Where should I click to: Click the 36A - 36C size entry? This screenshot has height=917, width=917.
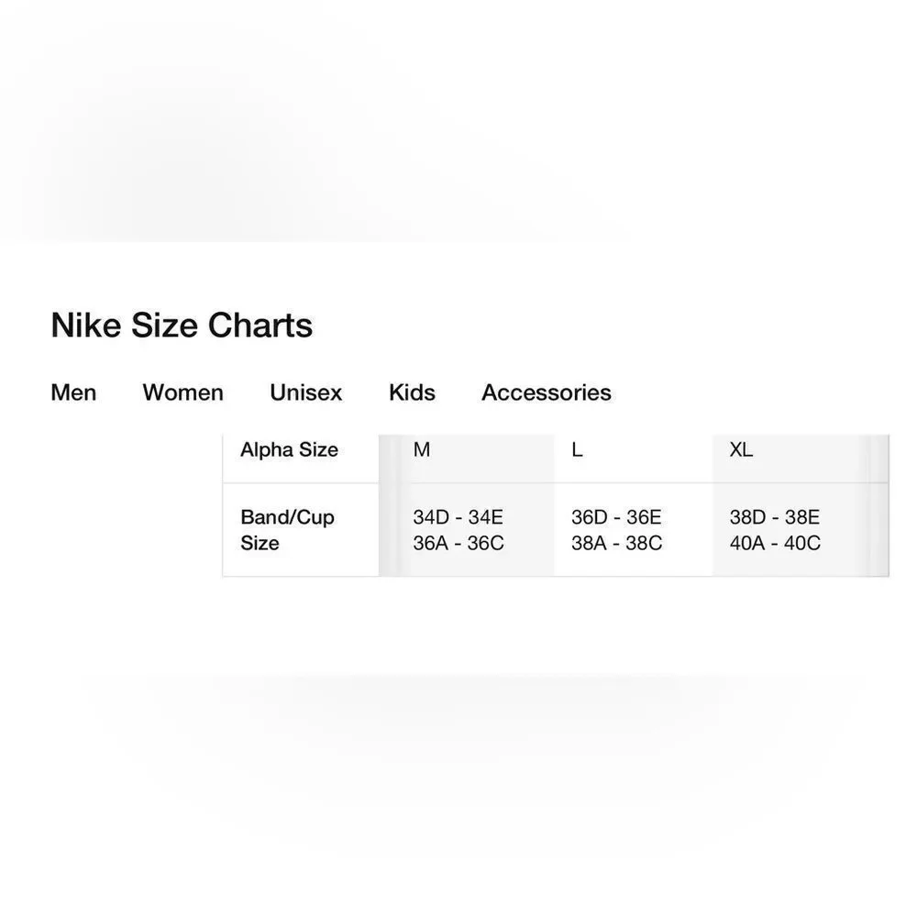coord(458,543)
